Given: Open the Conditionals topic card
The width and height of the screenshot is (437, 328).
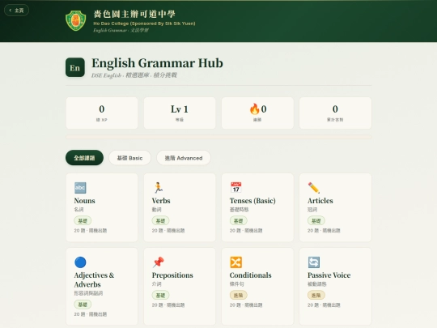Looking at the screenshot, I should (257, 287).
